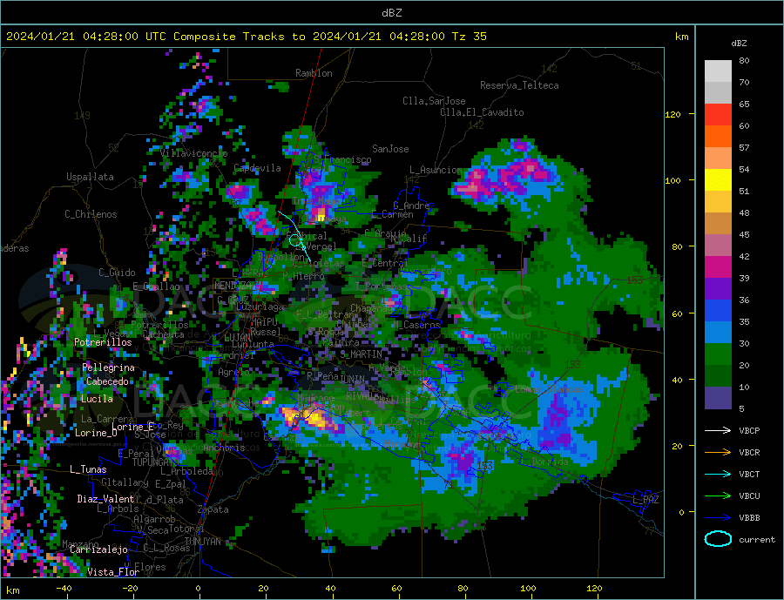This screenshot has height=600, width=784.
Task: Click the Composite Tracks timestamp header
Action: point(246,37)
